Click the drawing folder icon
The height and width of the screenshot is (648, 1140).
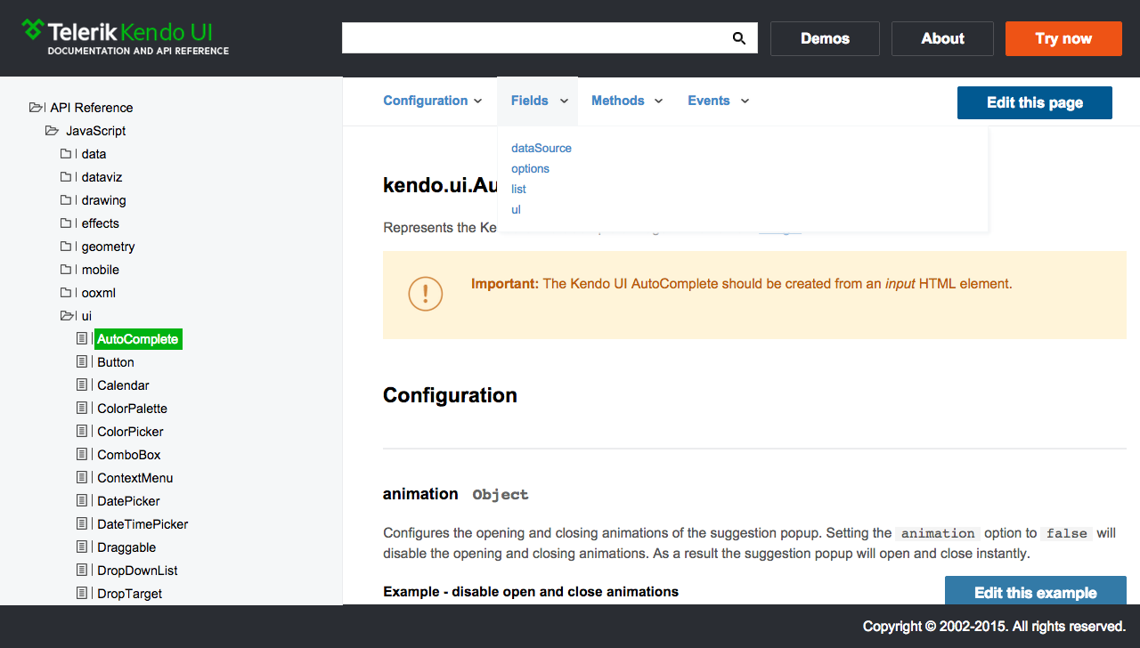tap(66, 200)
